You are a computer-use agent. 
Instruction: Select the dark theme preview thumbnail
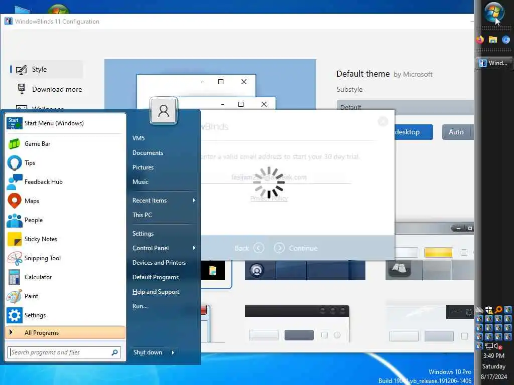click(x=297, y=323)
